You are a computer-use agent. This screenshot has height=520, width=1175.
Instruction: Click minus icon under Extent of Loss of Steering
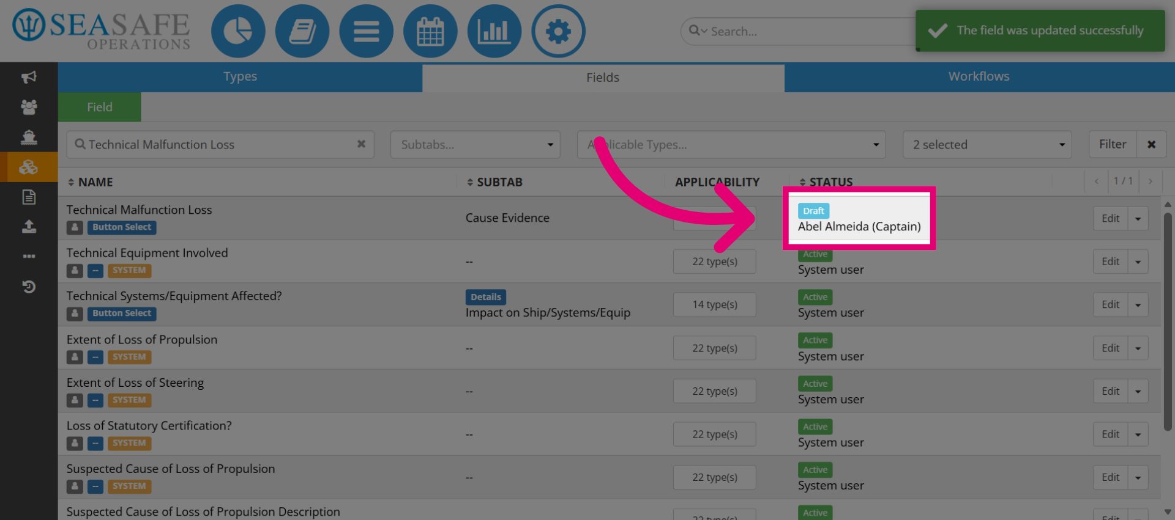[95, 400]
